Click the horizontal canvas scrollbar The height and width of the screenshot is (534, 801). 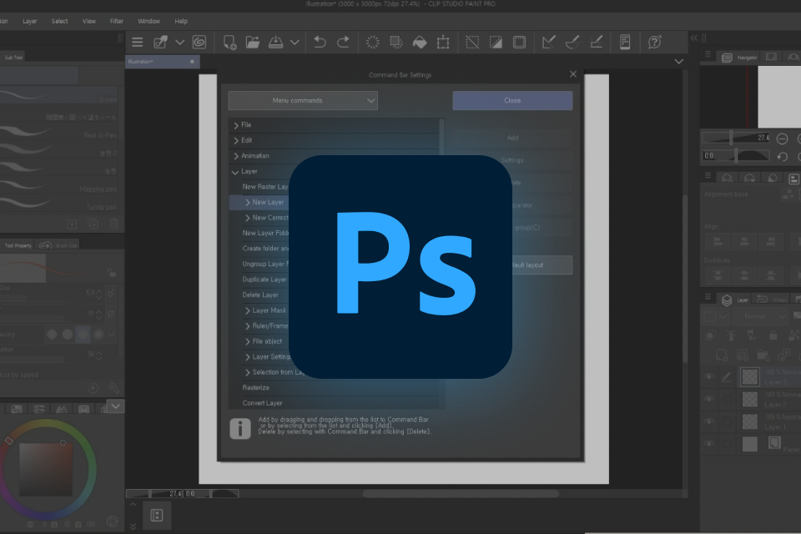point(461,494)
